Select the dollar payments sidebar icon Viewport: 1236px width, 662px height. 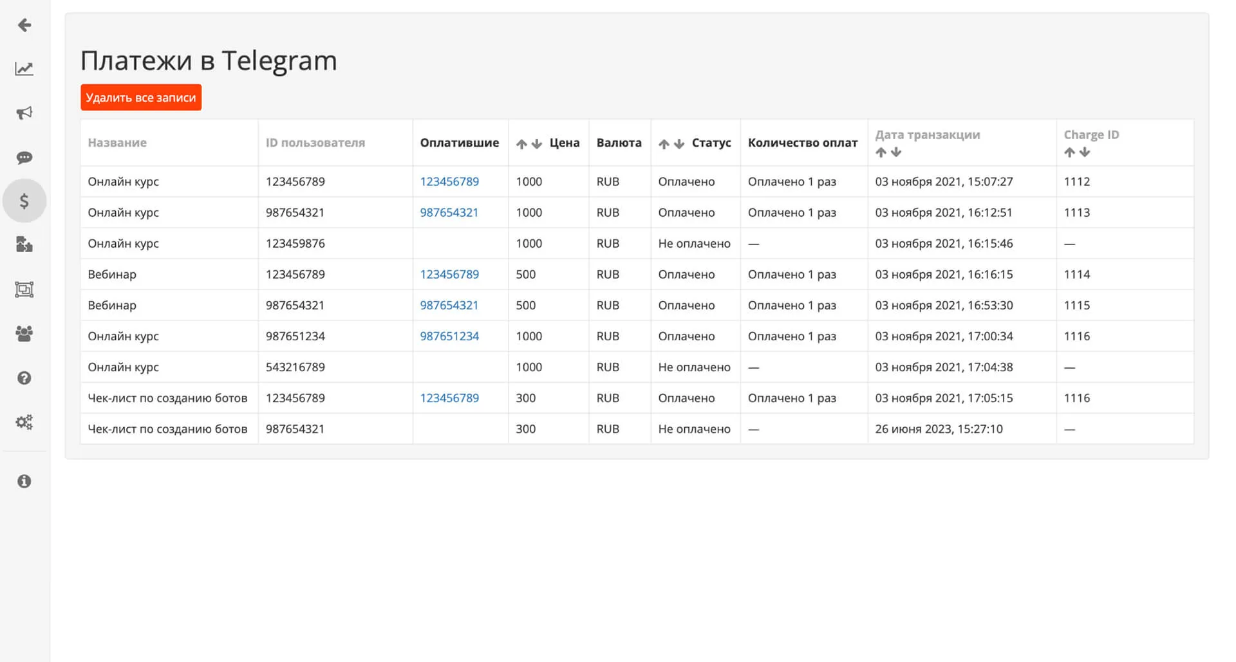click(24, 201)
